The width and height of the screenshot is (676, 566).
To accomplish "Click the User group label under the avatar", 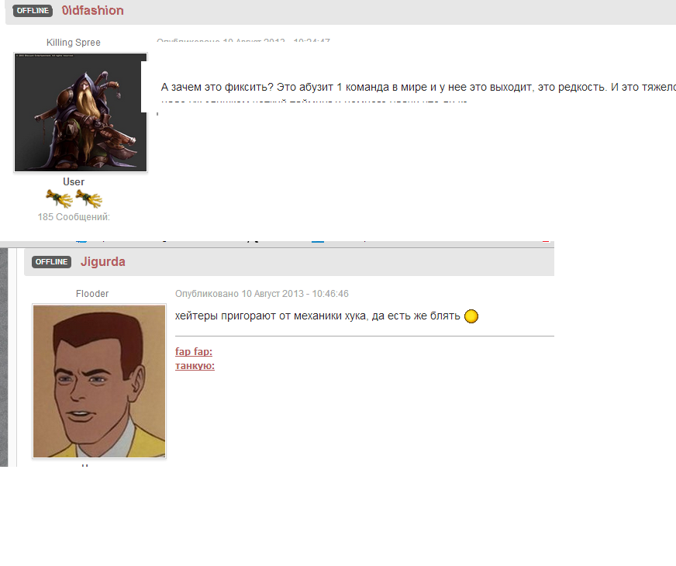I will 74,182.
